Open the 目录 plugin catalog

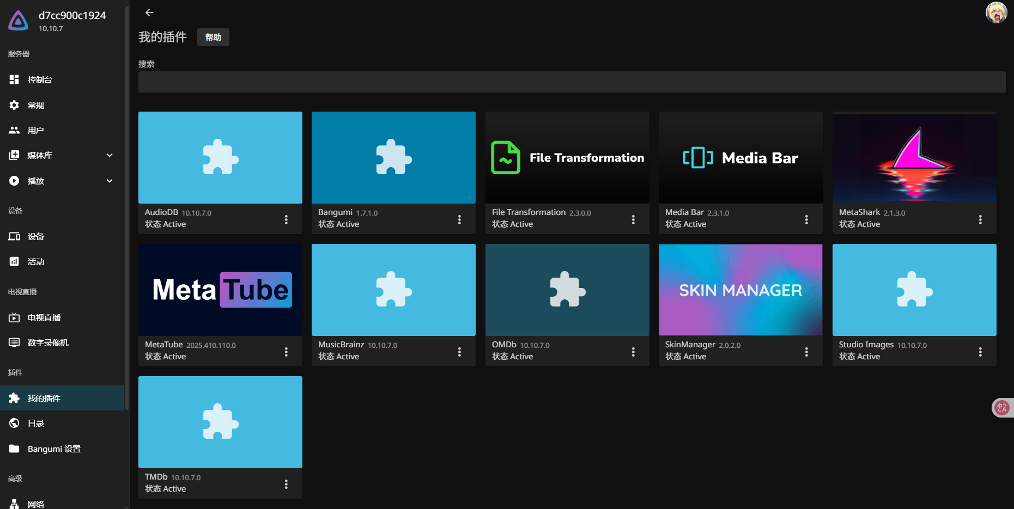(x=36, y=423)
